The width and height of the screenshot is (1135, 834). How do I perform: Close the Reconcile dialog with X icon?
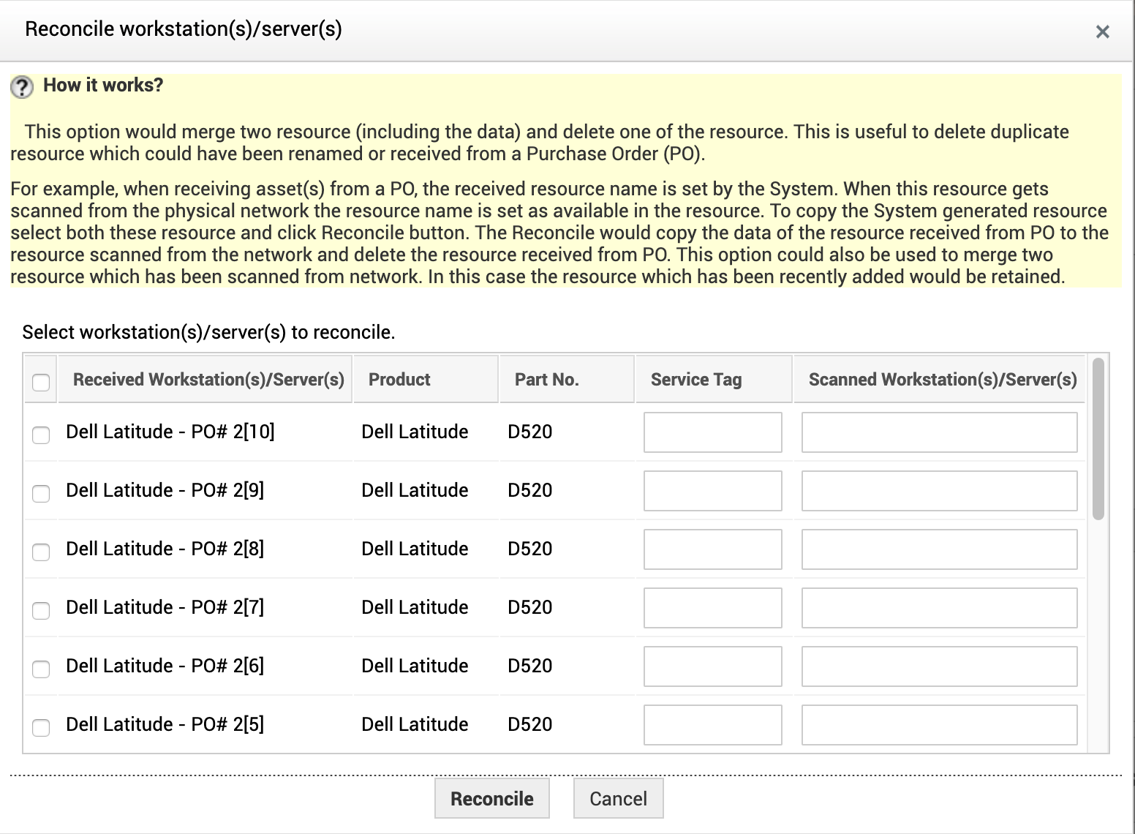click(1102, 31)
